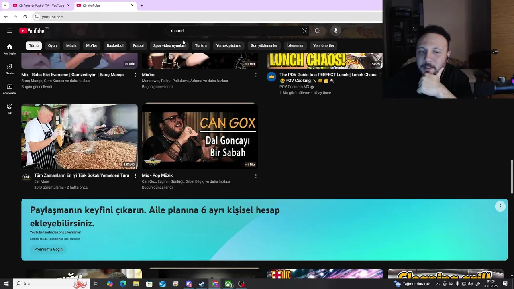The height and width of the screenshot is (289, 514).
Task: Open File Explorer from the taskbar
Action: click(136, 284)
